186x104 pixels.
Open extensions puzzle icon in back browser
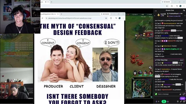tap(172, 6)
